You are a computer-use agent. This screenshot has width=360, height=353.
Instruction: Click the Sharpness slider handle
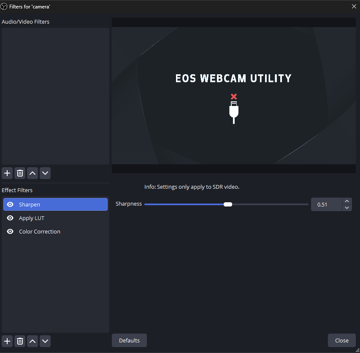tap(228, 204)
